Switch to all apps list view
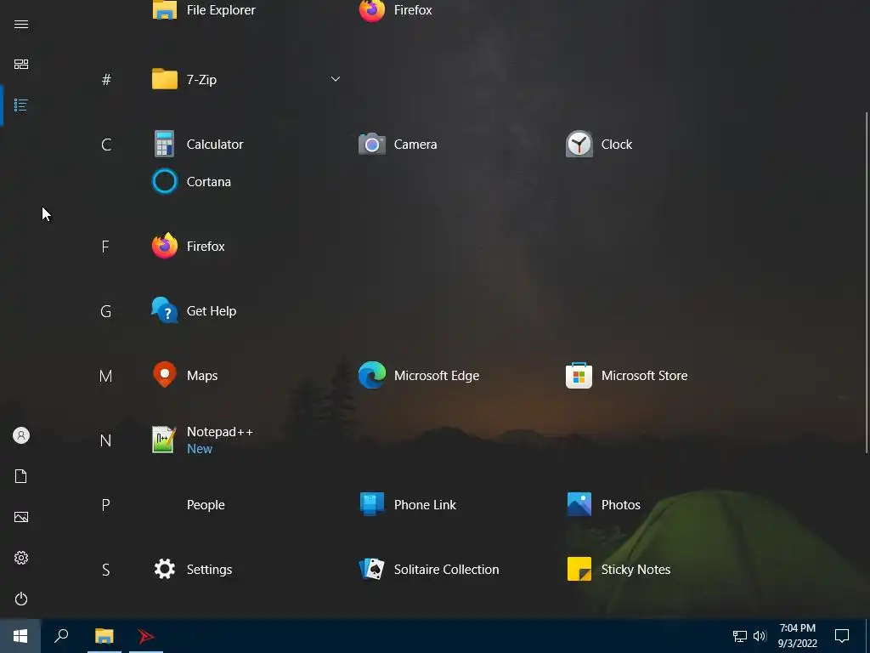This screenshot has width=870, height=653. pyautogui.click(x=21, y=105)
